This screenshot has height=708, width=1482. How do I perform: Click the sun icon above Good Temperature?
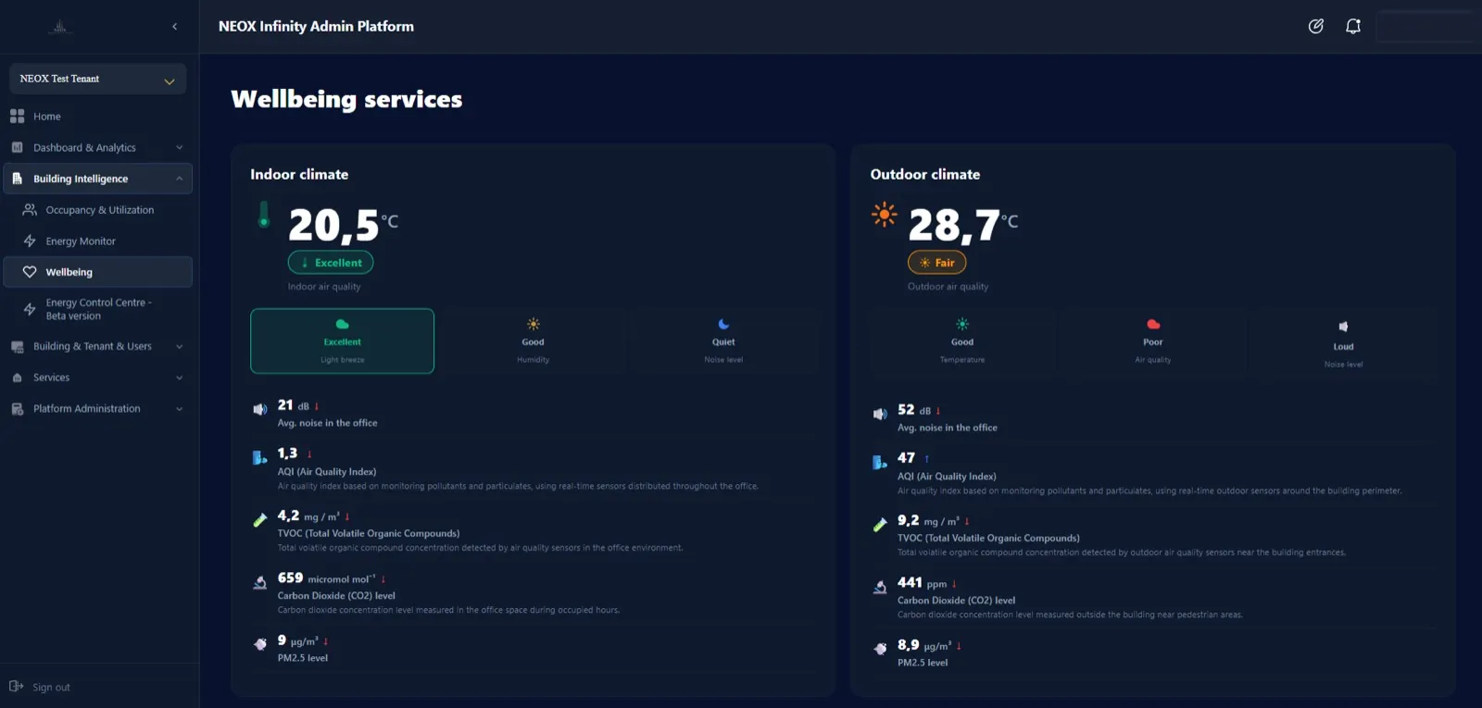tap(962, 324)
